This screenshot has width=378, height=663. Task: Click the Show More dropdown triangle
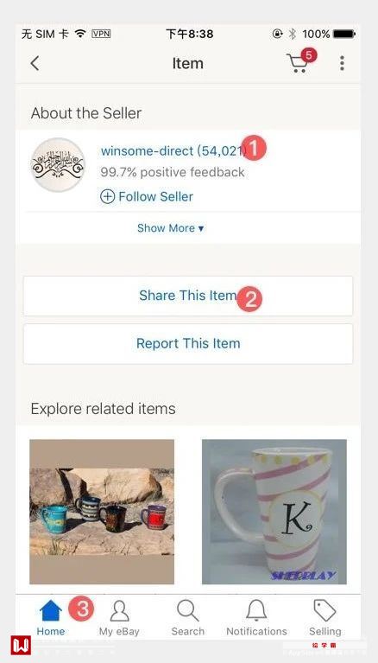pyautogui.click(x=201, y=229)
